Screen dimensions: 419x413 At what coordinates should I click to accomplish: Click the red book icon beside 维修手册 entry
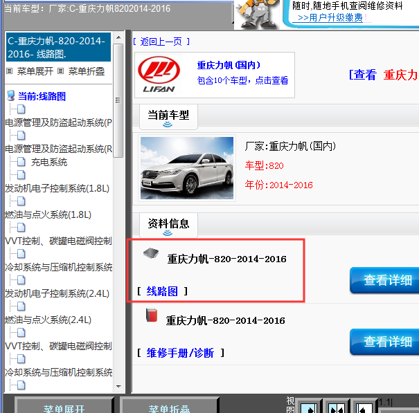point(150,316)
